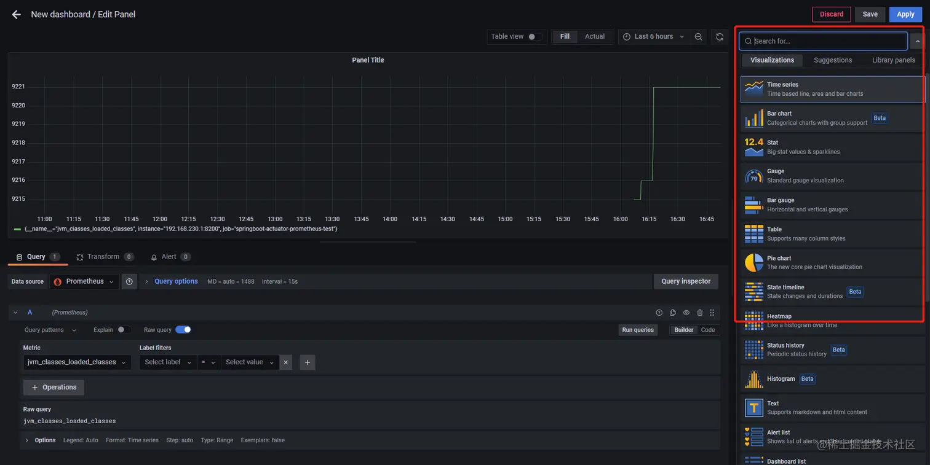Zoom out the time range

698,37
